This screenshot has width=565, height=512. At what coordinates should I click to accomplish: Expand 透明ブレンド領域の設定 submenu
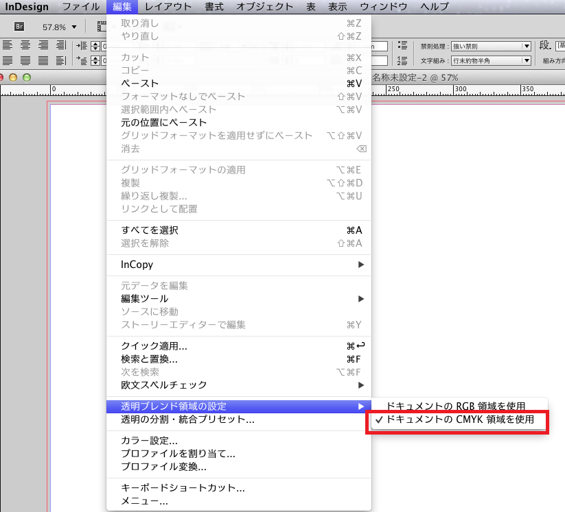tap(239, 406)
